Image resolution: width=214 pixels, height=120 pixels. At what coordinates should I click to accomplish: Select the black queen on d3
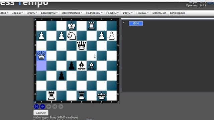(82, 45)
